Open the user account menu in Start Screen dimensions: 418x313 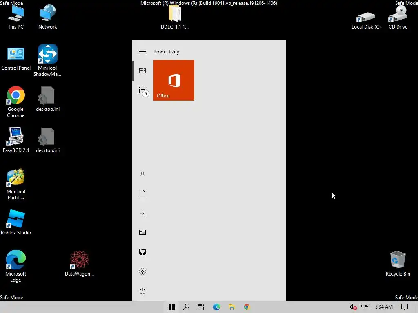(142, 174)
